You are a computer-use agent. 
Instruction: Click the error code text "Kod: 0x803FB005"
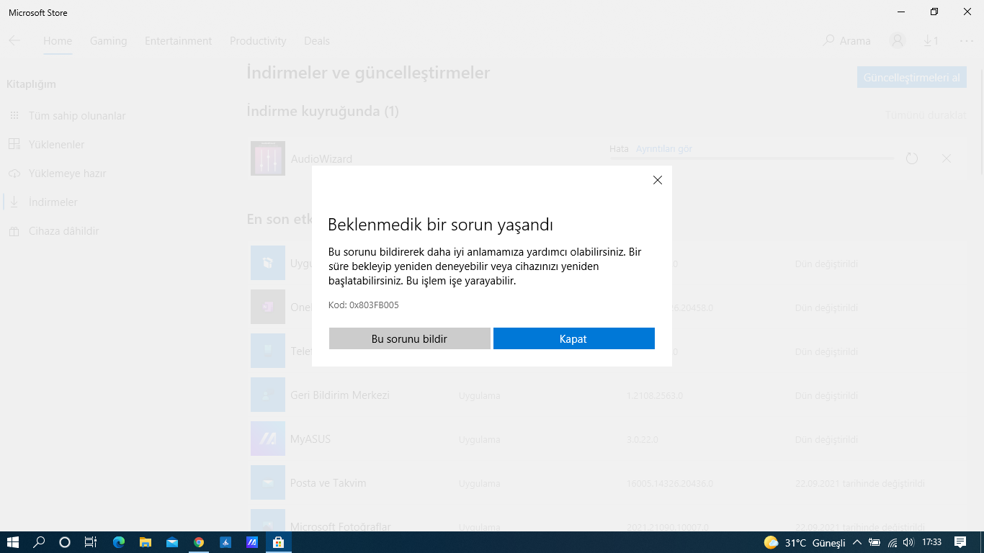[x=364, y=305]
